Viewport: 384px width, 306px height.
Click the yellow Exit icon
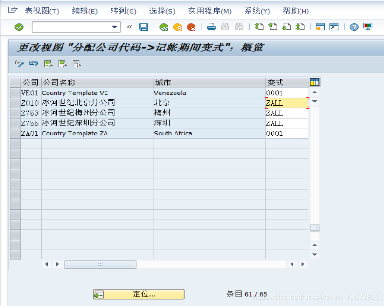click(x=177, y=27)
